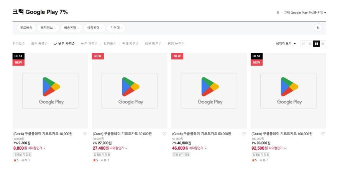
Task: Click the 알림받기 전용 tag on 30,000원 card
Action: 102,155
